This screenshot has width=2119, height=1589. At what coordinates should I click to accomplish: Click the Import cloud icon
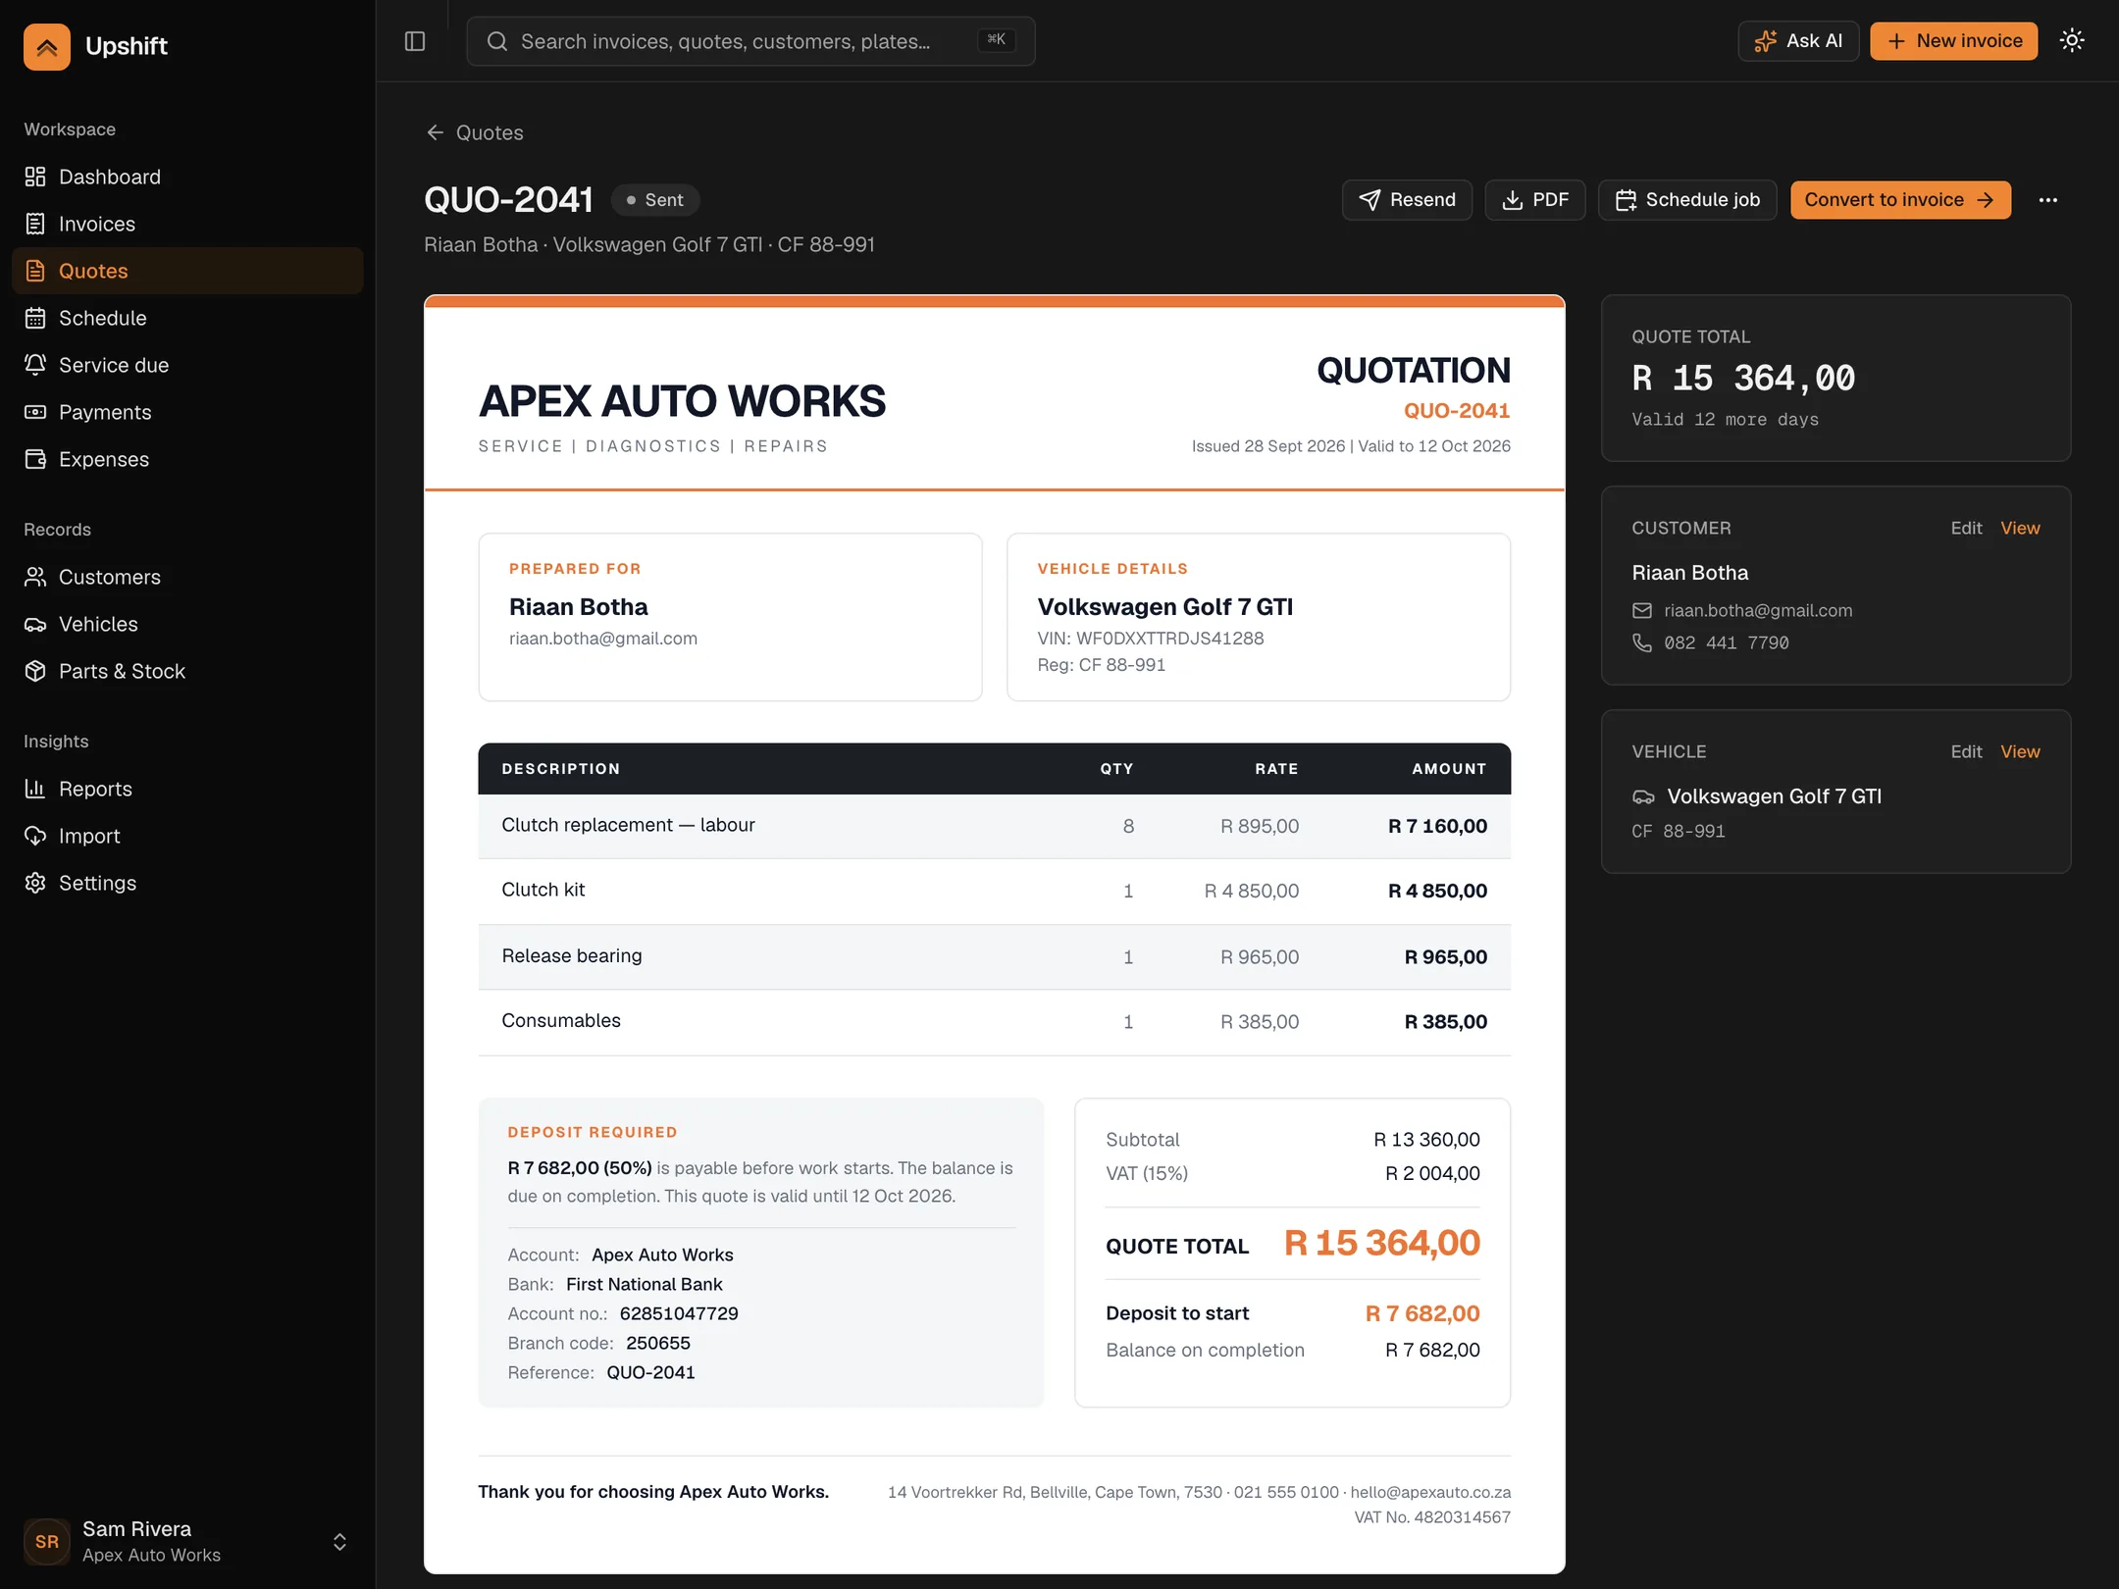tap(35, 836)
